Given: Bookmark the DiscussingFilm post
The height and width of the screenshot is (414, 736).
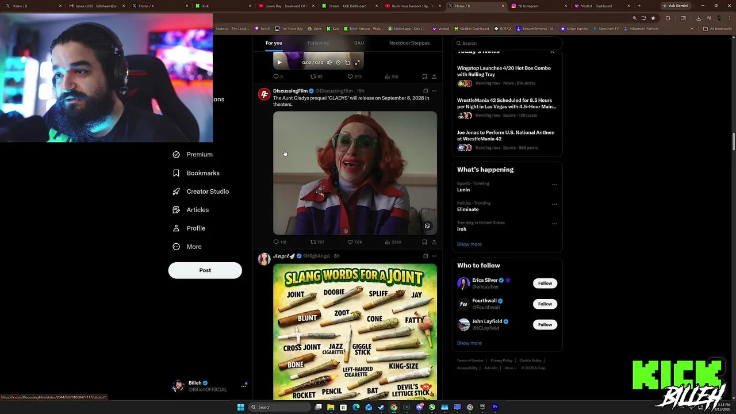Looking at the screenshot, I should coord(424,242).
